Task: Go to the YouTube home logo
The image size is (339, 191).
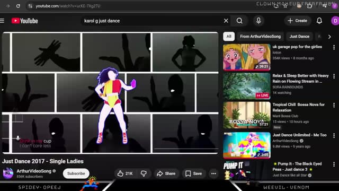Action: (25, 21)
